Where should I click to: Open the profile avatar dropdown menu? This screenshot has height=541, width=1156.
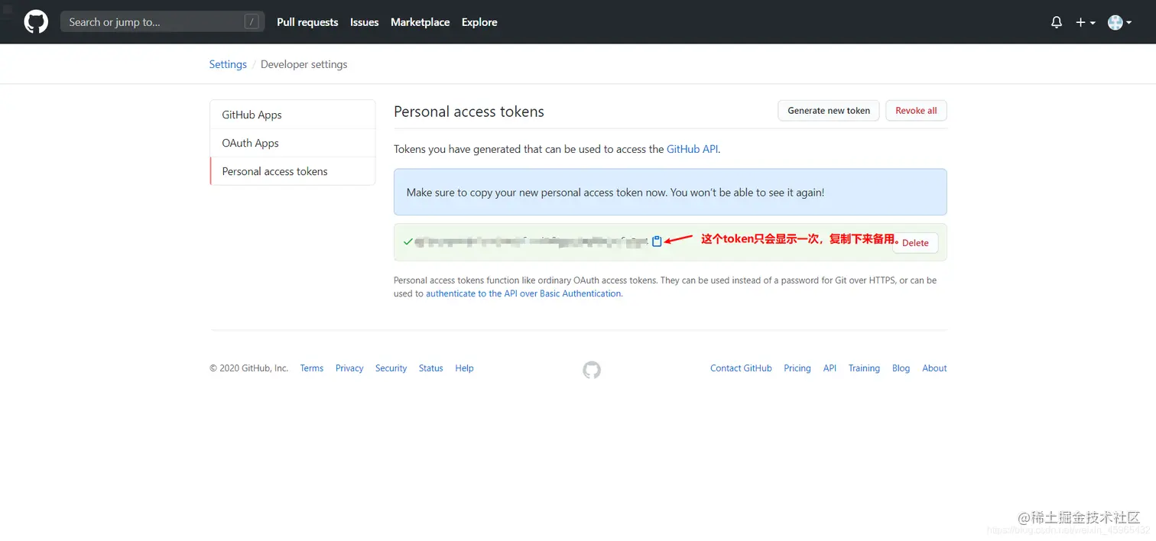tap(1119, 22)
